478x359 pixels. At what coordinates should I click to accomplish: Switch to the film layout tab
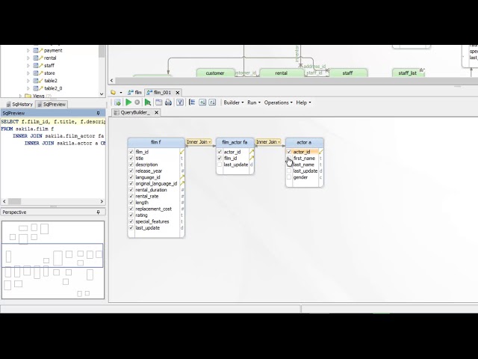[134, 93]
